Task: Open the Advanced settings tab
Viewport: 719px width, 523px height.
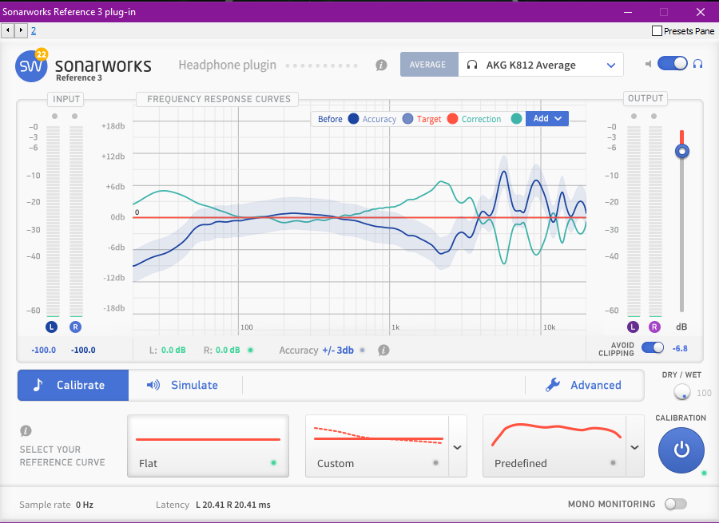Action: [584, 385]
